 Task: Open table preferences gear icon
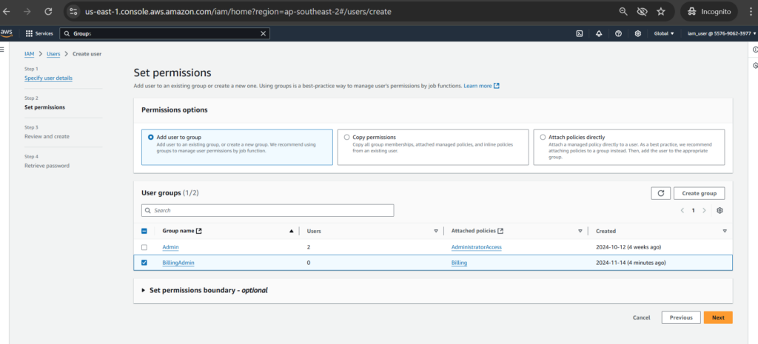(x=719, y=211)
